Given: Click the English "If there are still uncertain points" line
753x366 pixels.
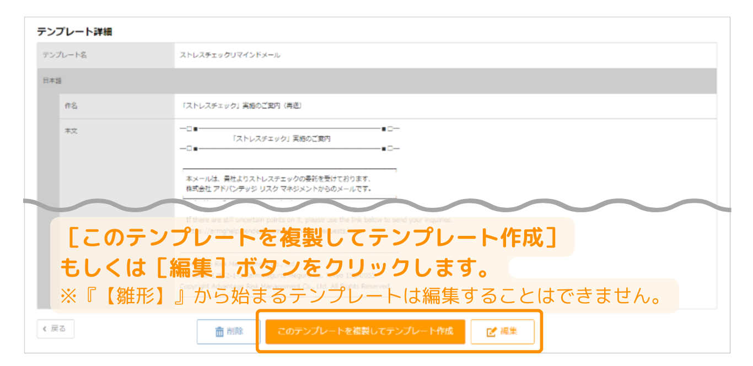Looking at the screenshot, I should click(319, 220).
